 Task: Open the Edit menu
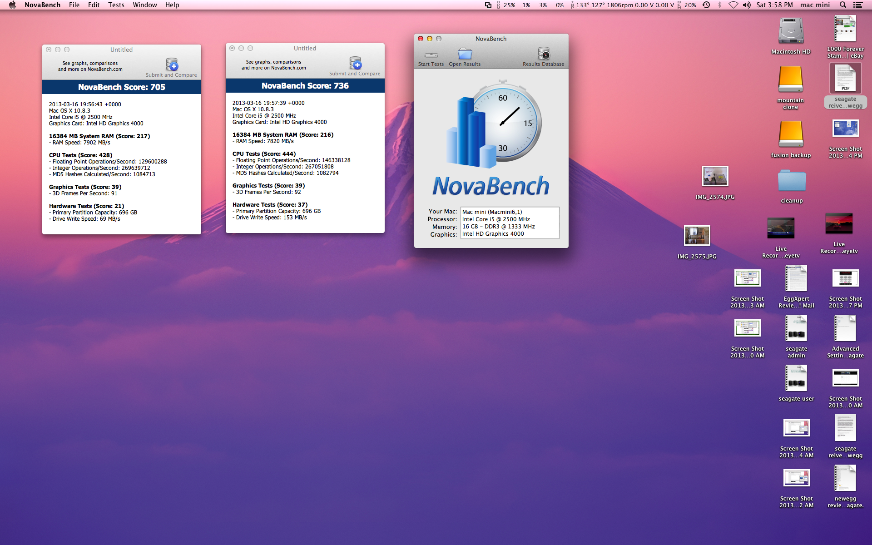pyautogui.click(x=94, y=5)
